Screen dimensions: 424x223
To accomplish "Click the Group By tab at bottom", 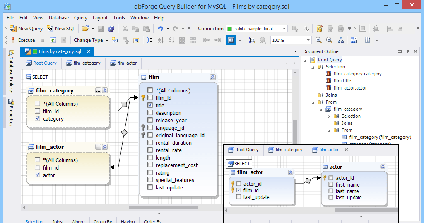I will (x=103, y=221).
